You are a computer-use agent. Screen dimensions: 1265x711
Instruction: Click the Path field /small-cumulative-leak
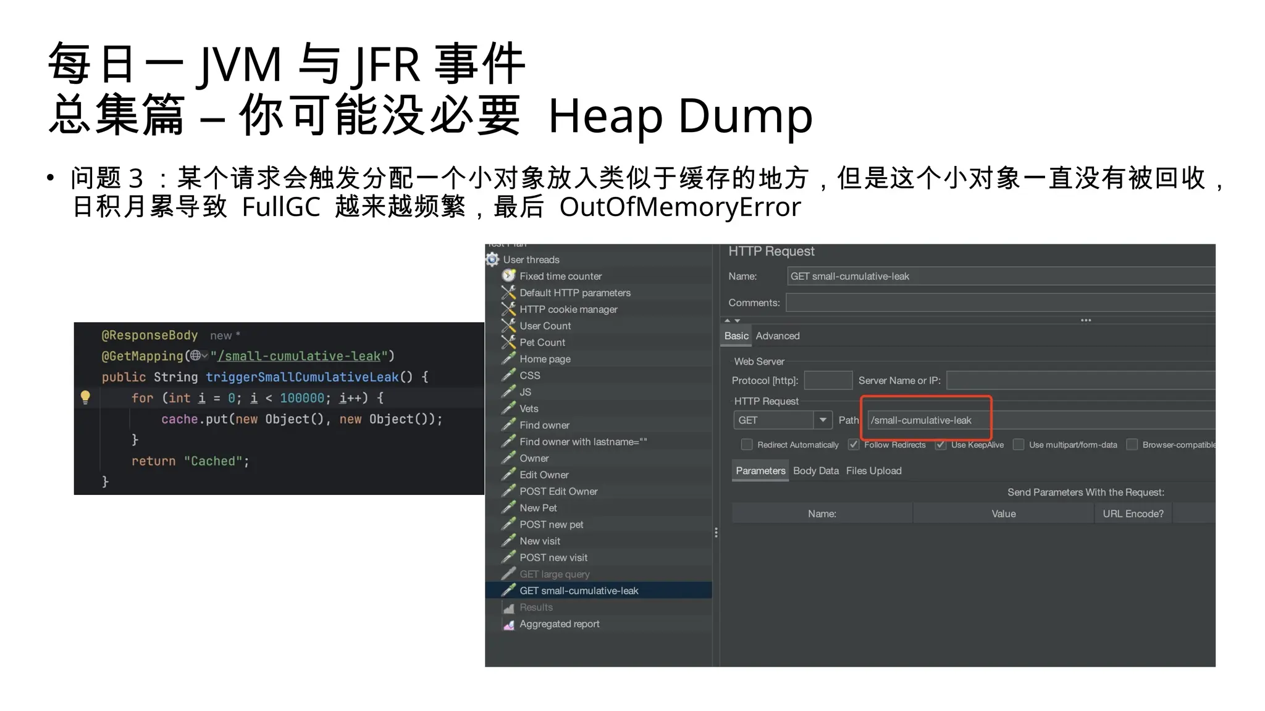click(x=1041, y=420)
